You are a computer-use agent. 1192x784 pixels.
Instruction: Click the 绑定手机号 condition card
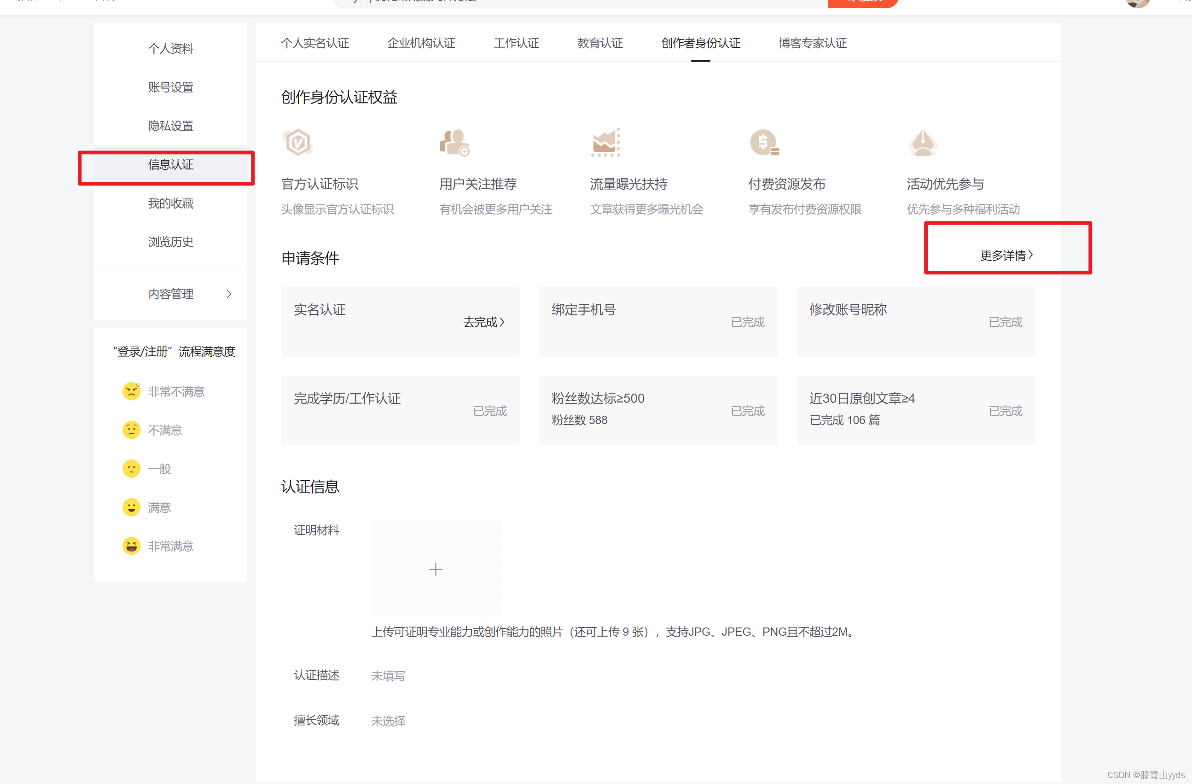click(658, 322)
